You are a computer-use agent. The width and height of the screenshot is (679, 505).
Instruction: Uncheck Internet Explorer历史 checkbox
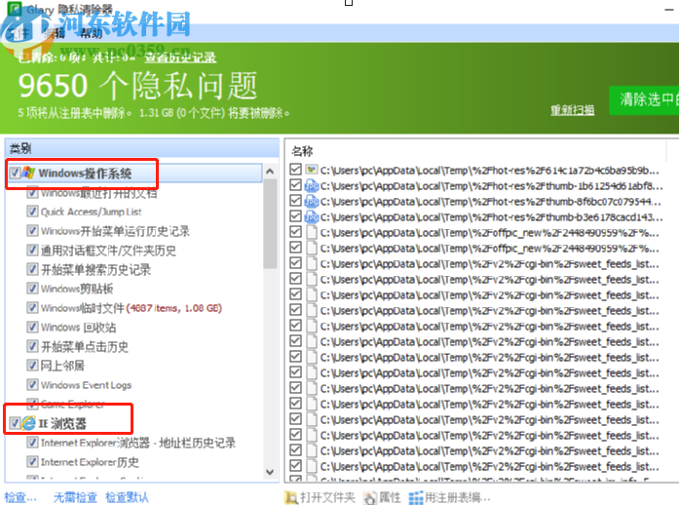pyautogui.click(x=32, y=462)
